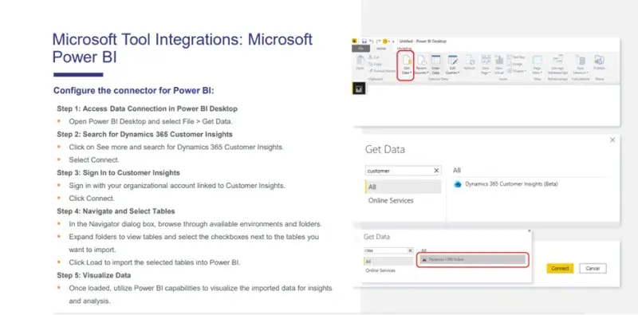Image resolution: width=638 pixels, height=315 pixels.
Task: Click the Image option in the Insert group
Action: 514,64
